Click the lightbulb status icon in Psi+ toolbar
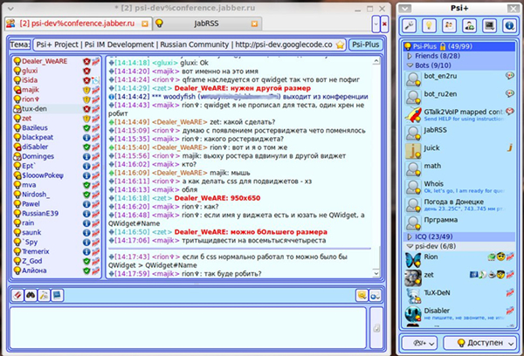This screenshot has width=524, height=356. click(x=429, y=25)
